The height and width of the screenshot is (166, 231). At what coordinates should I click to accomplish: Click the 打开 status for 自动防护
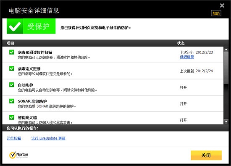pyautogui.click(x=184, y=87)
